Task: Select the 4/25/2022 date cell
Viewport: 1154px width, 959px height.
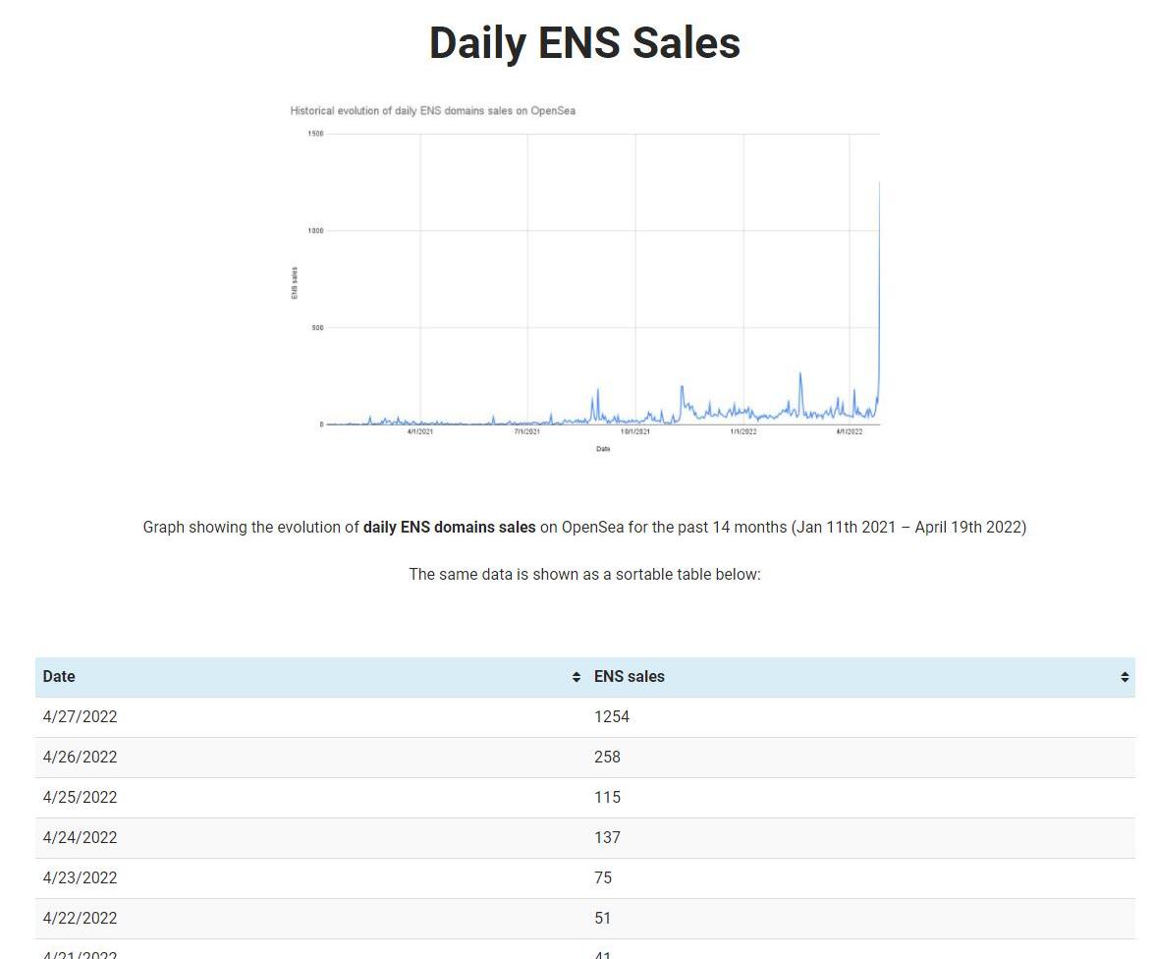Action: point(81,798)
